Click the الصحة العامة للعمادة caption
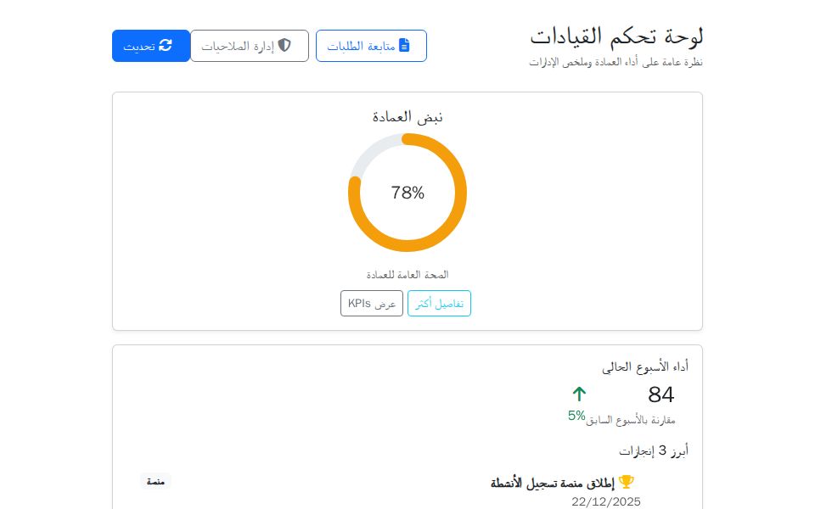Viewport: 815px width, 509px height. click(x=407, y=275)
